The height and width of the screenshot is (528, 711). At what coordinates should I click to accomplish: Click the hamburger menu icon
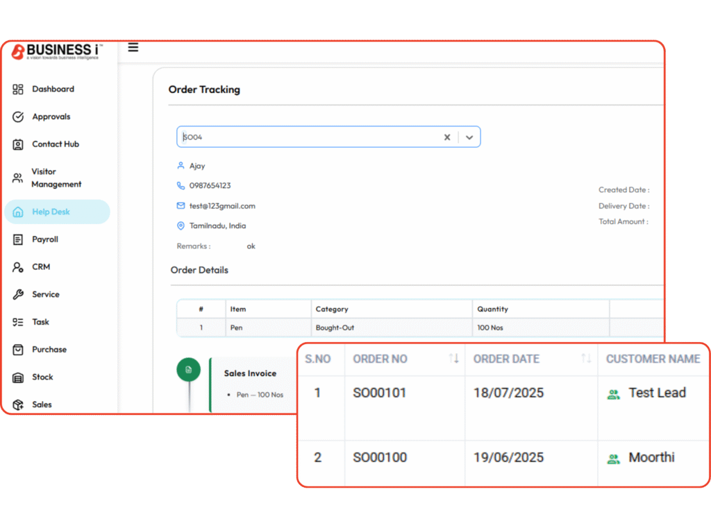click(133, 48)
